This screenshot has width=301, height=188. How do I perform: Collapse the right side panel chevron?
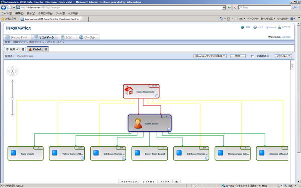pyautogui.click(x=293, y=66)
